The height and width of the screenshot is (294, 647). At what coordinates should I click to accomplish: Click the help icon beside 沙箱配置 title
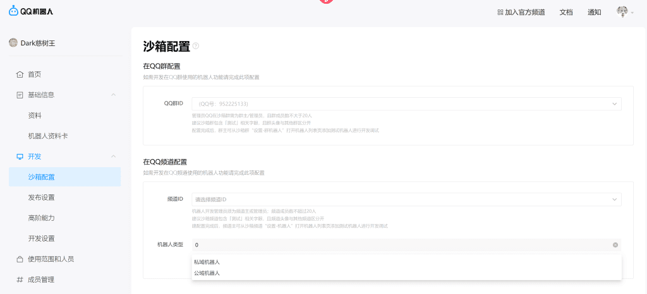coord(196,46)
